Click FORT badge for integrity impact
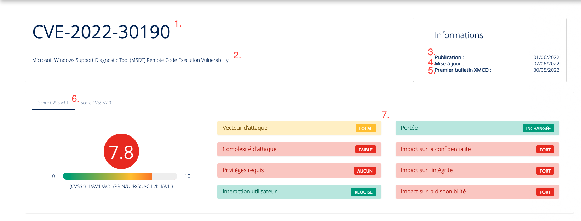 point(545,171)
